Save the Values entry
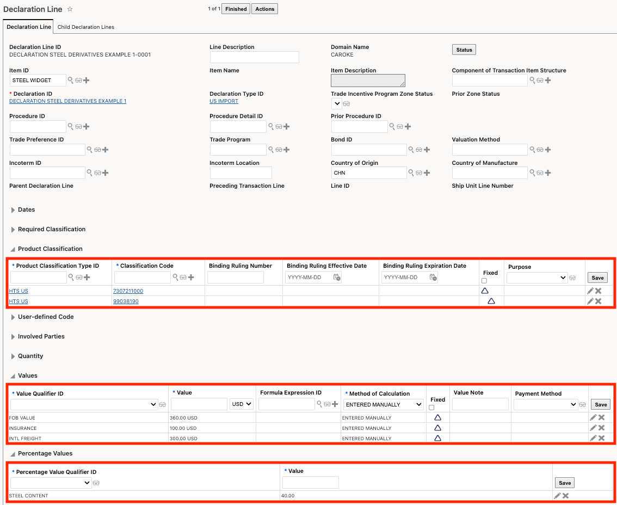This screenshot has width=617, height=505. (x=601, y=404)
